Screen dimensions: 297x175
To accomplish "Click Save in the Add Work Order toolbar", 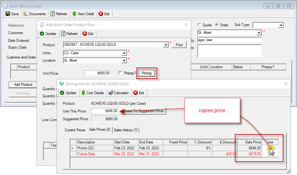I will (12, 14).
